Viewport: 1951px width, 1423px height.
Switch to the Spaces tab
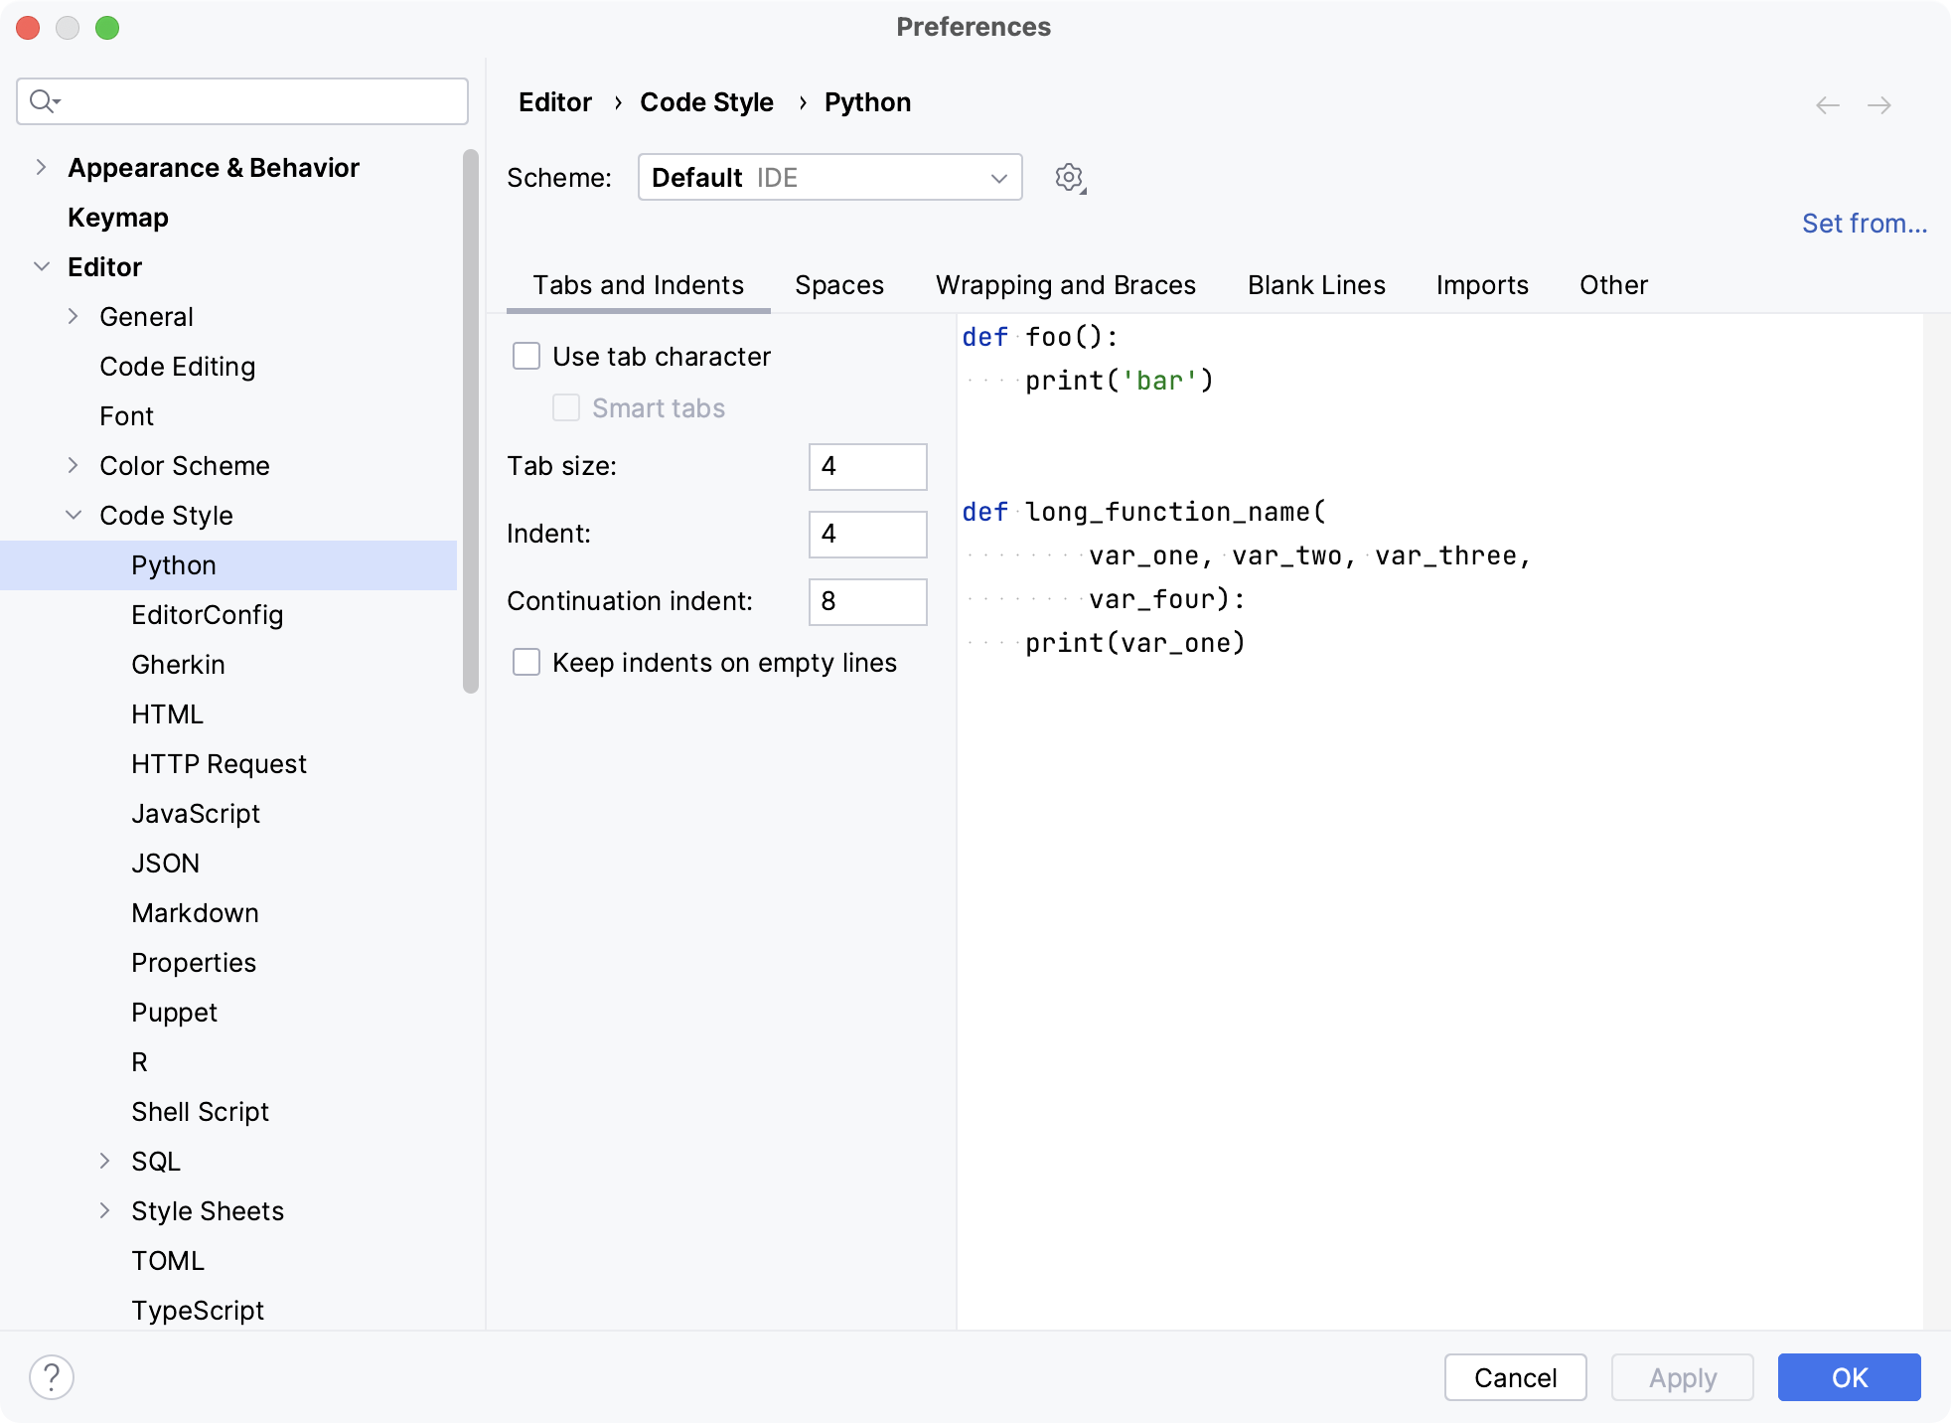(x=839, y=283)
